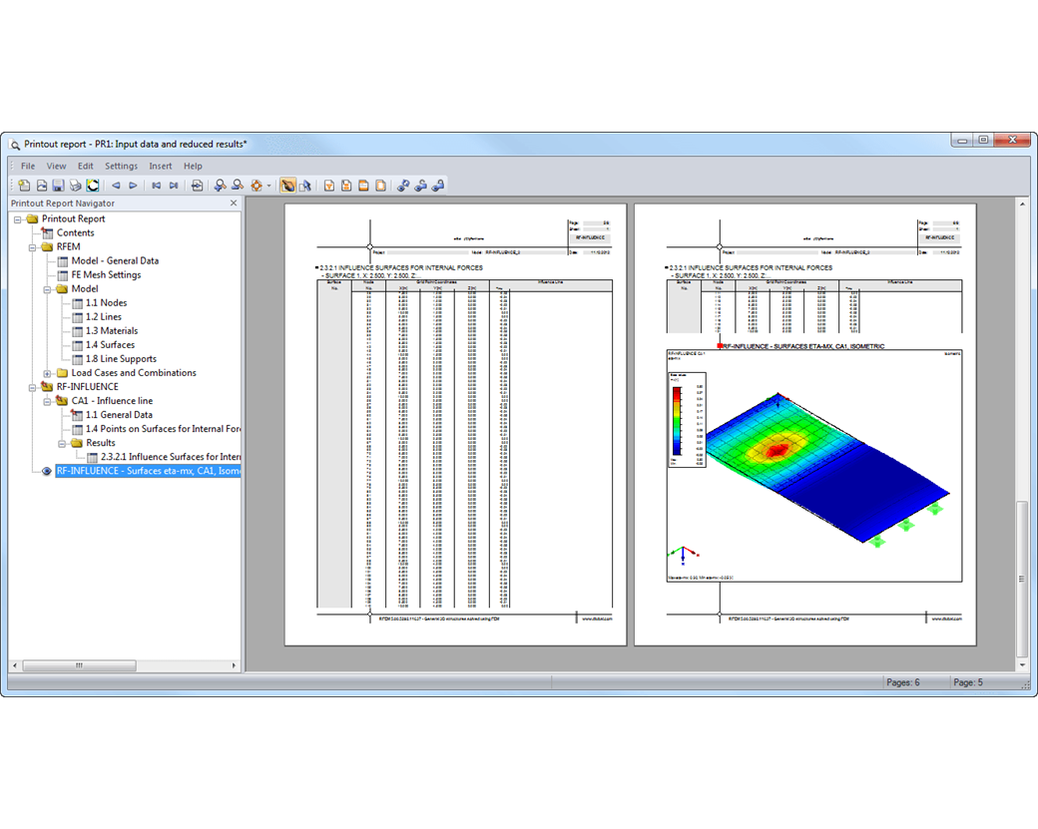The width and height of the screenshot is (1038, 829).
Task: Click the open report picture icon
Action: (x=42, y=186)
